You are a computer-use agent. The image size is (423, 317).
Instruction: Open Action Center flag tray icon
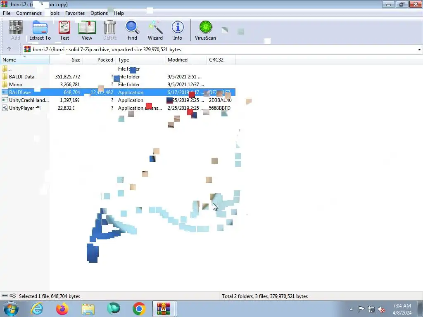click(x=361, y=309)
